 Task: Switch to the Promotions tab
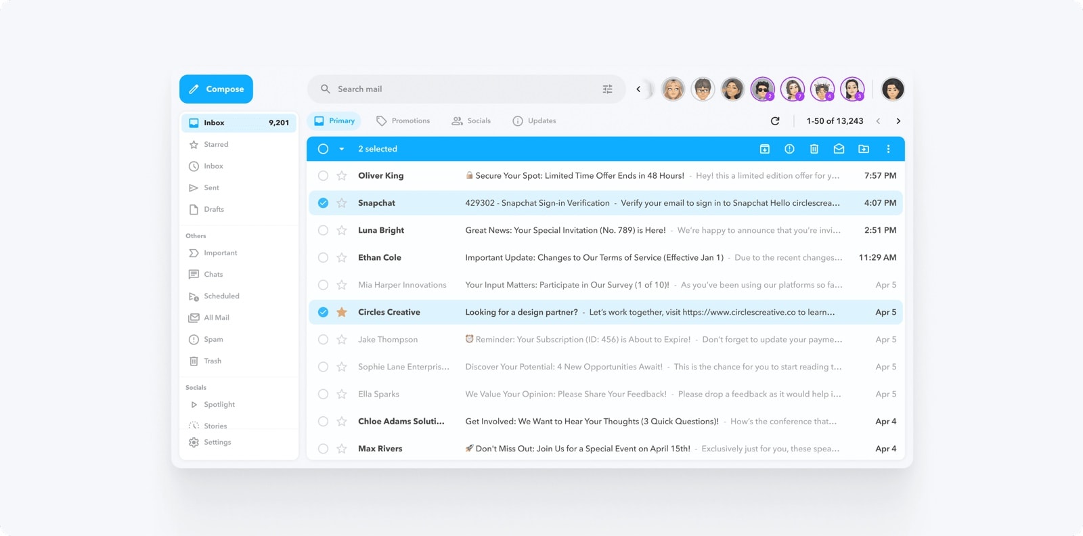tap(403, 121)
